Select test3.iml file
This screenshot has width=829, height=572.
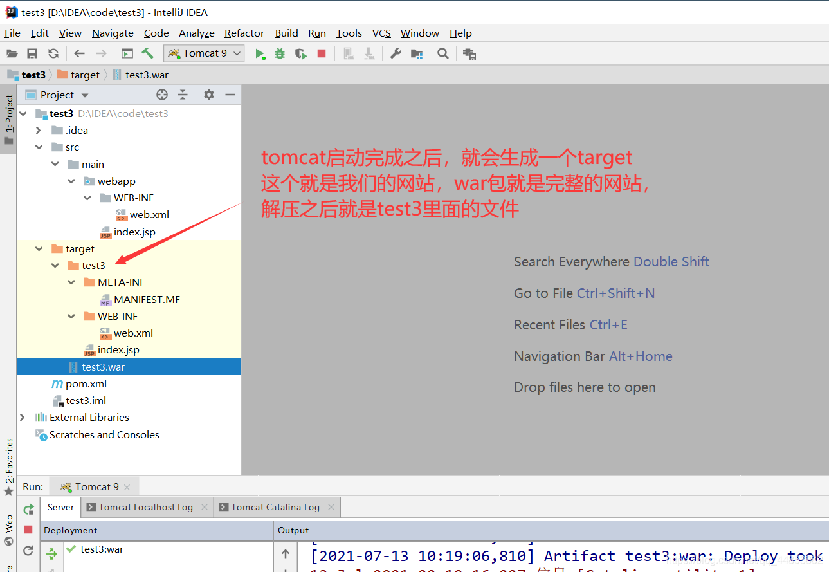coord(78,400)
